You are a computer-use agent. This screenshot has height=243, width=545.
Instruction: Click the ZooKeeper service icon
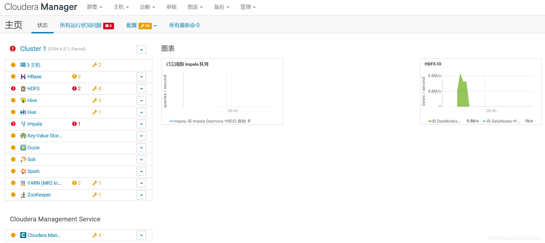[x=23, y=195]
